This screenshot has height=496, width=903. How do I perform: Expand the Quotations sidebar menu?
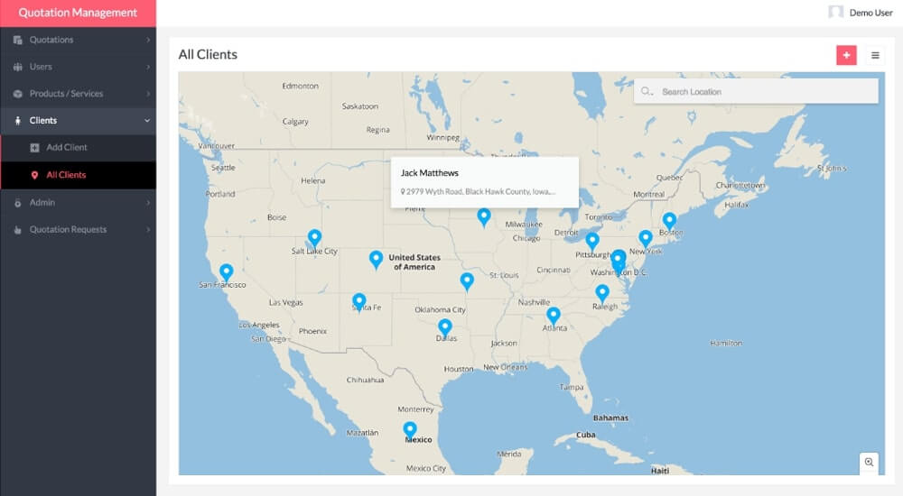click(x=78, y=40)
